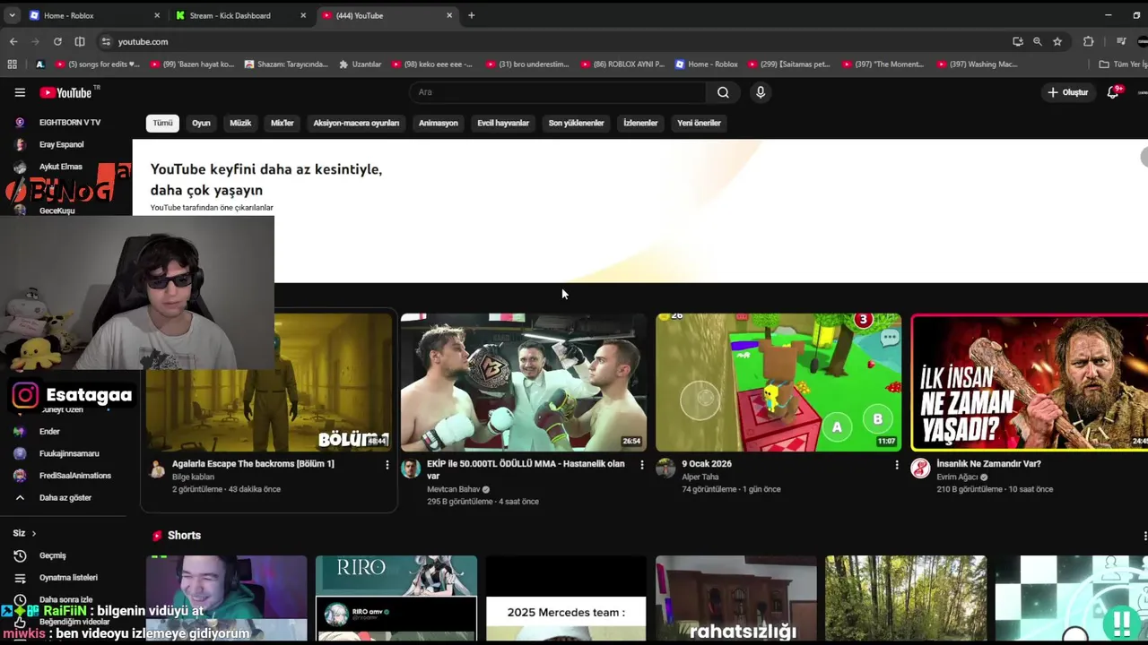Viewport: 1148px width, 645px height.
Task: Open browser zoom magnifier icon
Action: [1038, 41]
